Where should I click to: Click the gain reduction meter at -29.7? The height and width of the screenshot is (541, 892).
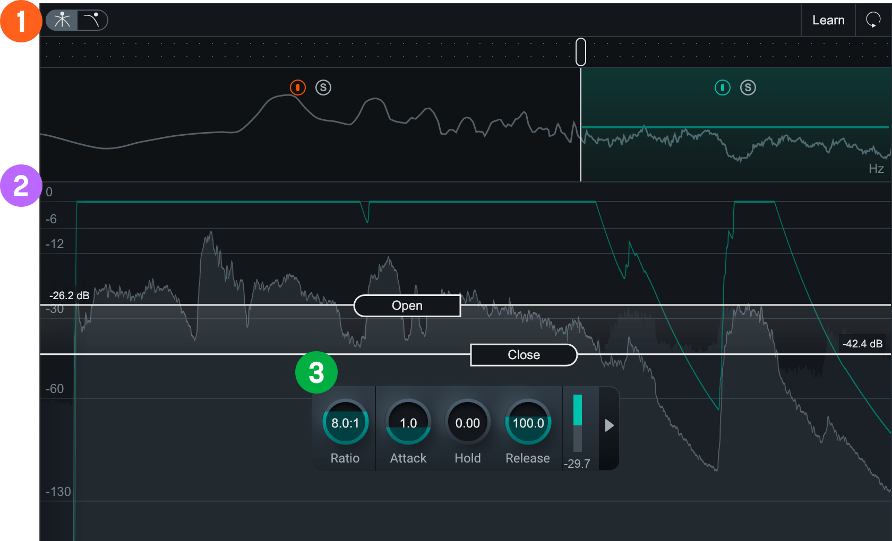[577, 424]
